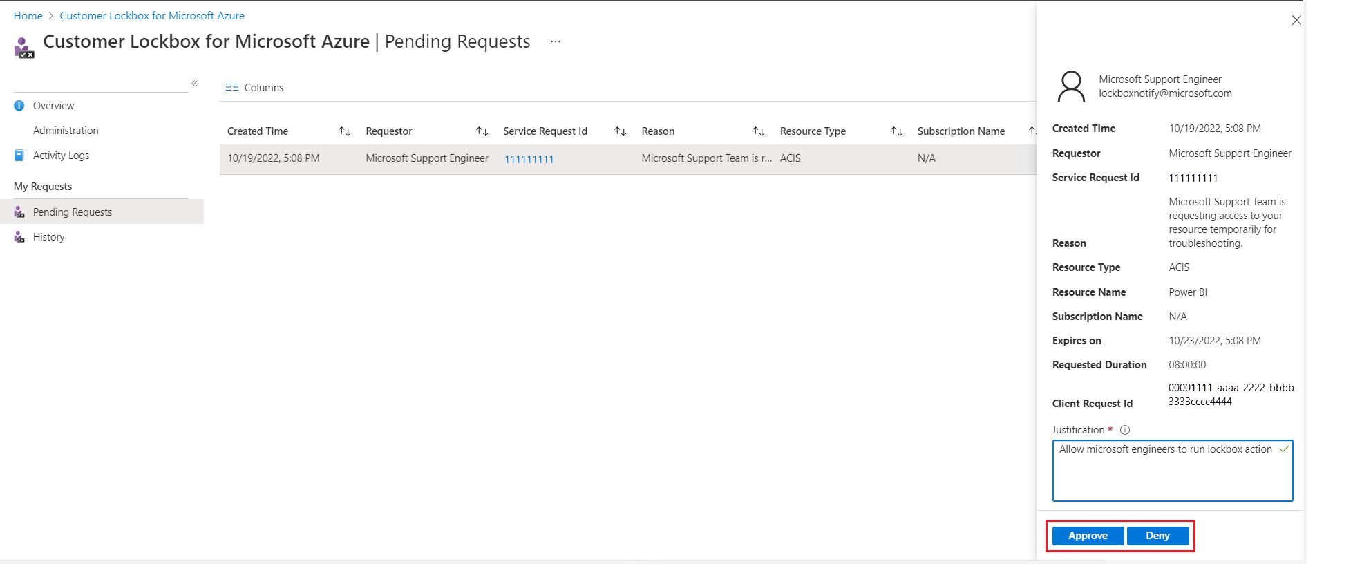Sort by Reason column arrows
1362x564 pixels.
coord(759,131)
